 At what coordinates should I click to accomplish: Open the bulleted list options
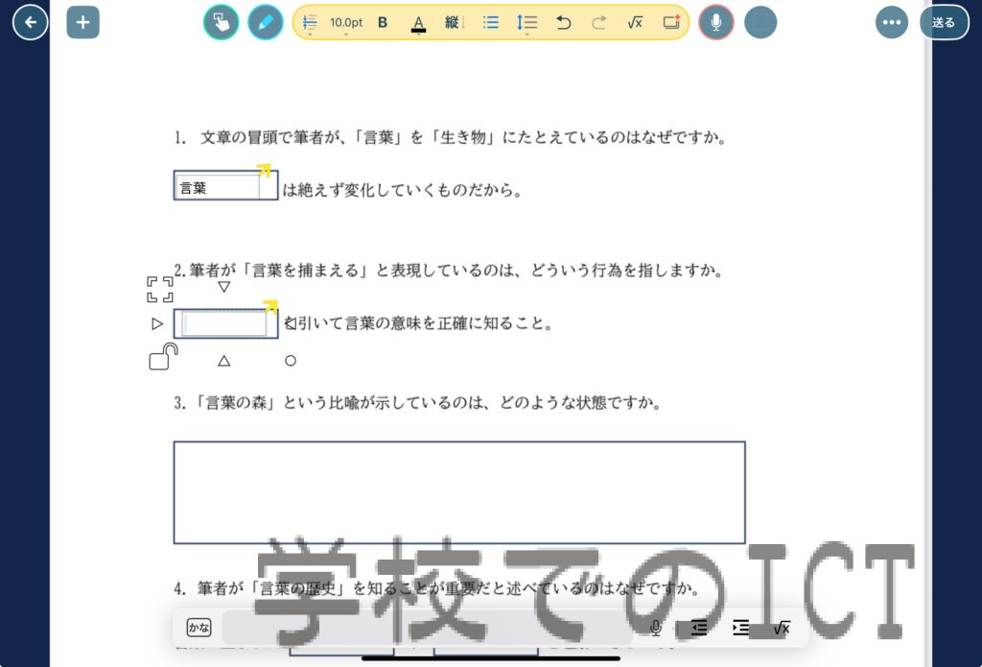[491, 22]
